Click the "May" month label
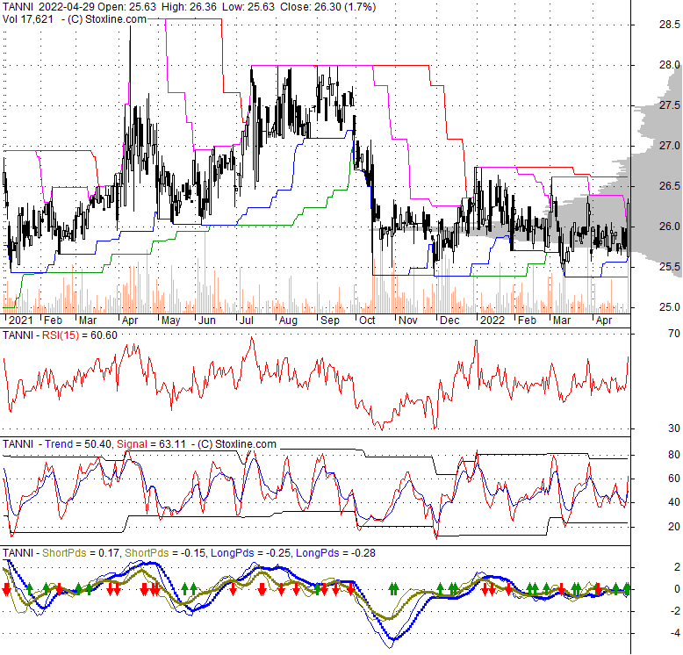This screenshot has height=655, width=683. pyautogui.click(x=170, y=320)
